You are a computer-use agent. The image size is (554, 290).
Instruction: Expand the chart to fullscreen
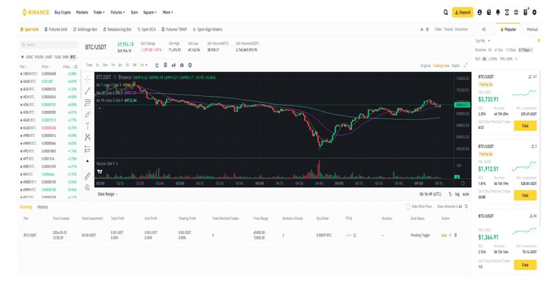(465, 66)
